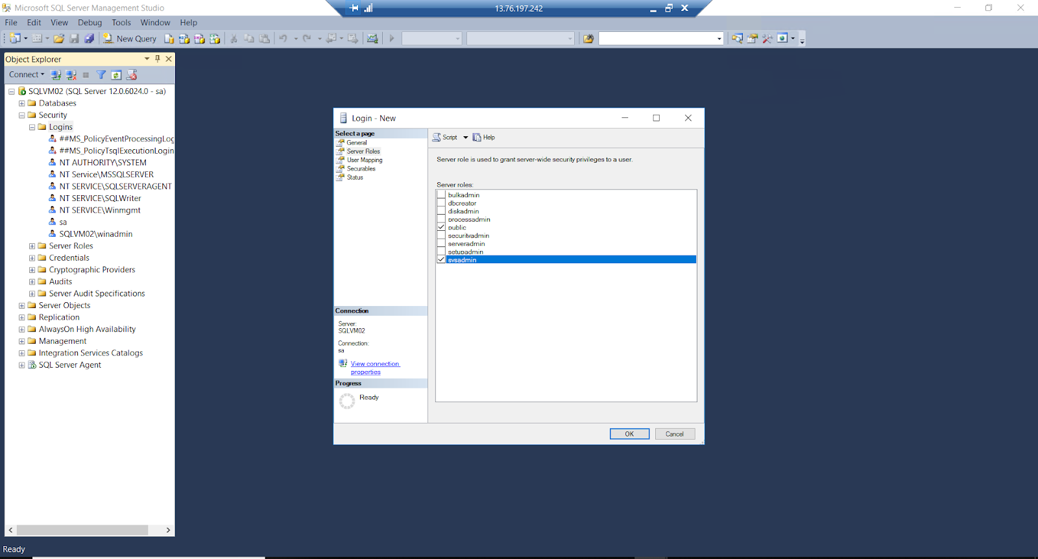Open the Connect dropdown in Object Explorer
Screen dimensions: 1038x559
click(x=27, y=75)
